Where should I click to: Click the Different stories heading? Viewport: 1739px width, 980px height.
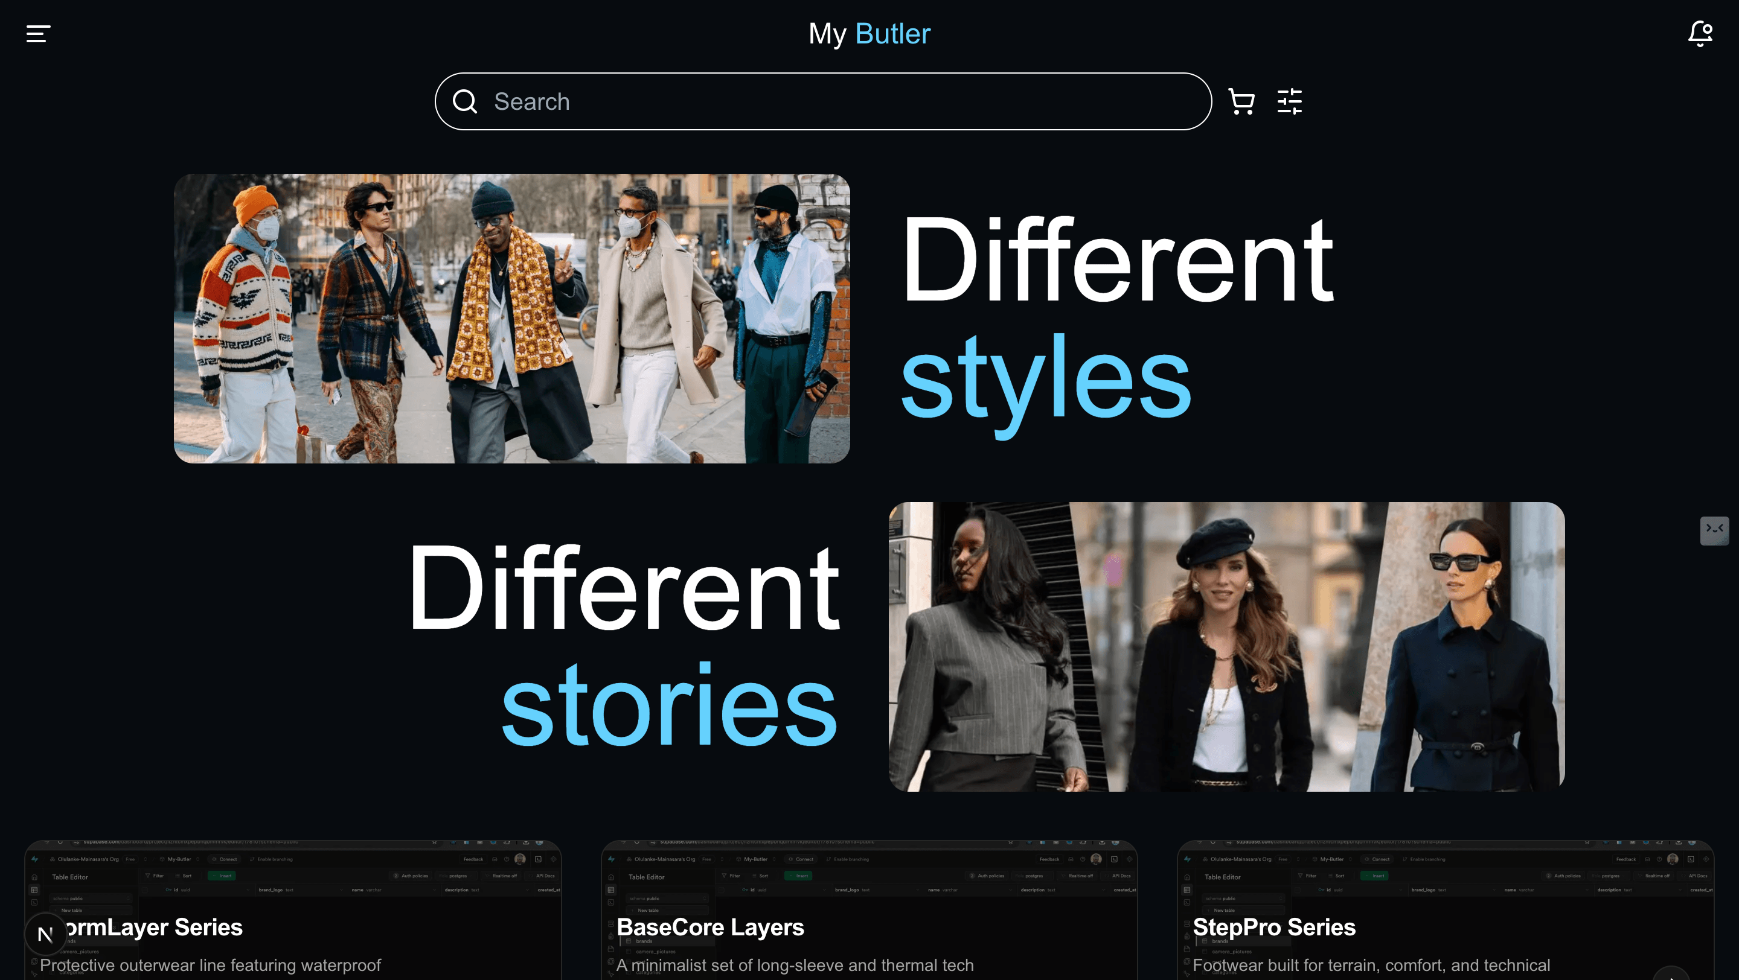(624, 646)
